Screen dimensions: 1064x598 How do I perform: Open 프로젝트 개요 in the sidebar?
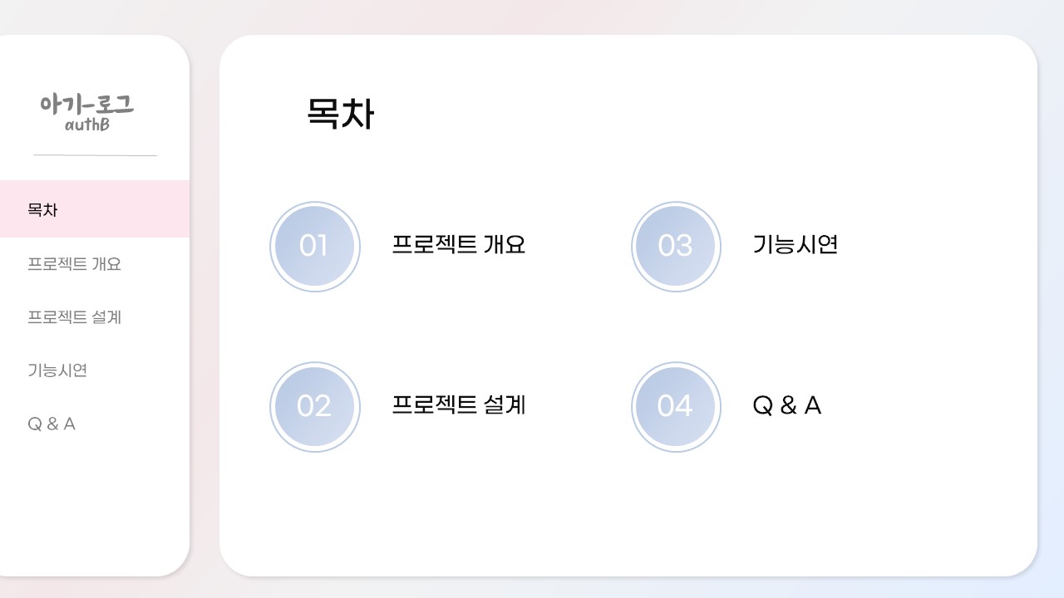[74, 264]
